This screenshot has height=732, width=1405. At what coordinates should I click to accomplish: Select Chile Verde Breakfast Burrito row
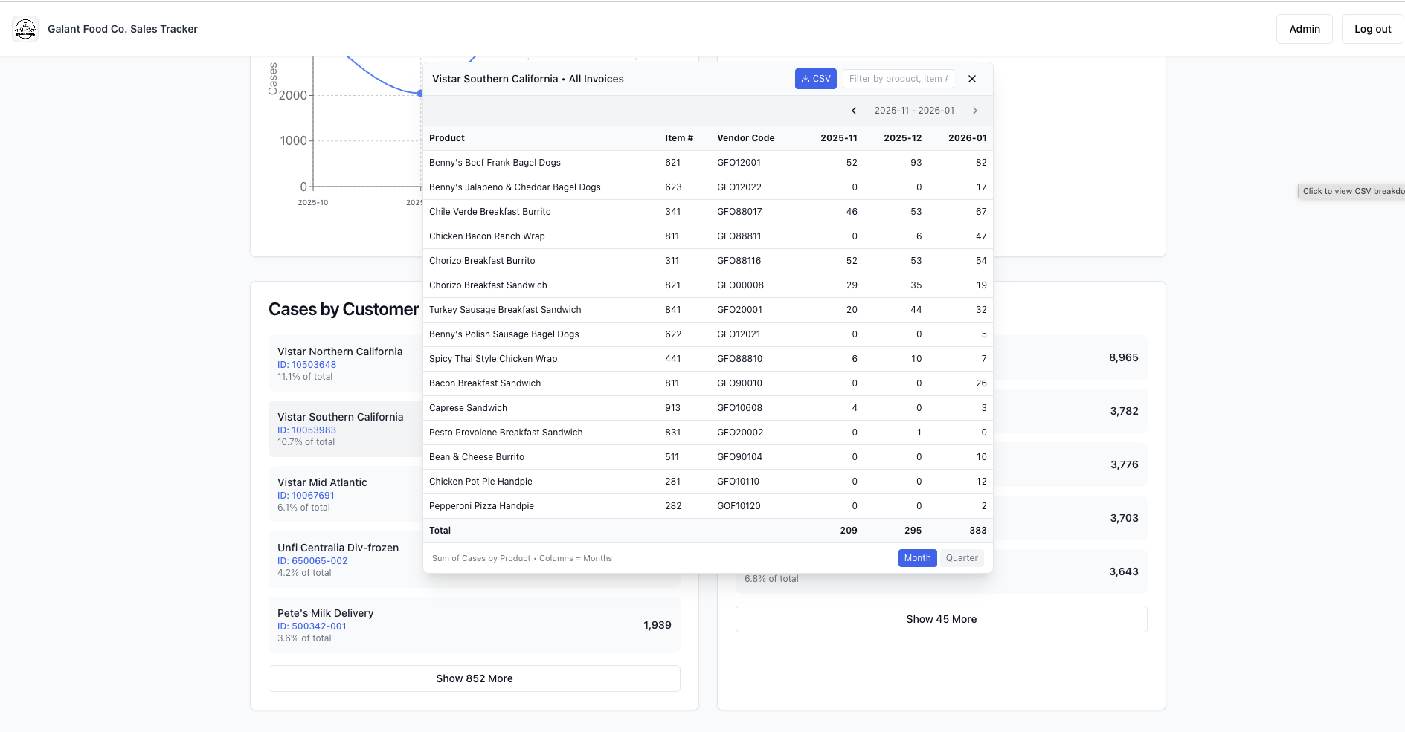coord(708,212)
